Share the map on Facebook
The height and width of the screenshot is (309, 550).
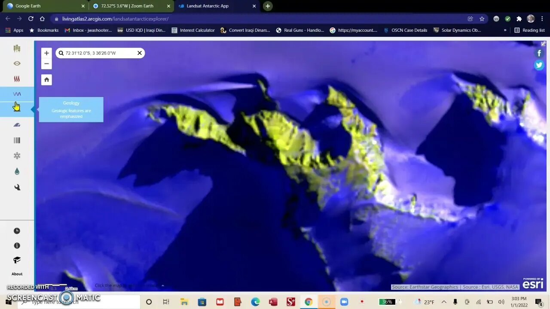(539, 53)
